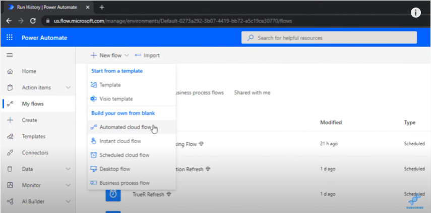Image resolution: width=431 pixels, height=213 pixels.
Task: Collapse the hamburger navigation menu
Action: click(x=10, y=55)
